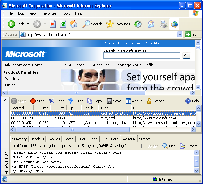Open the Help menu
Image resolution: width=203 pixels, height=184 pixels.
coord(79,13)
